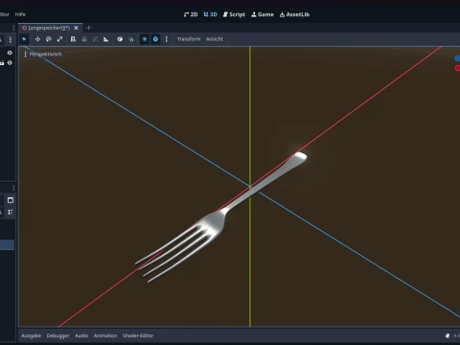The height and width of the screenshot is (345, 460).
Task: Open sun and environment settings dots
Action: click(166, 39)
